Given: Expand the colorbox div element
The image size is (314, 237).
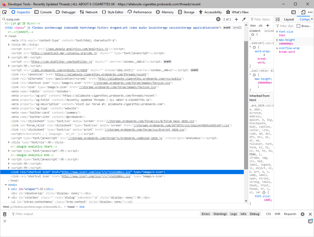Looking at the screenshot, I should tap(9, 197).
